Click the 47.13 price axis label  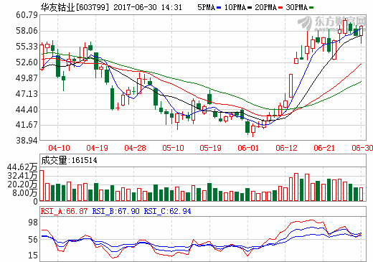click(27, 94)
